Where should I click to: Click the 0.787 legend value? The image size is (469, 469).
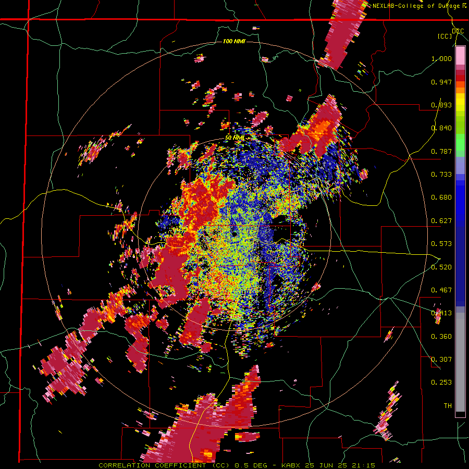click(x=441, y=151)
